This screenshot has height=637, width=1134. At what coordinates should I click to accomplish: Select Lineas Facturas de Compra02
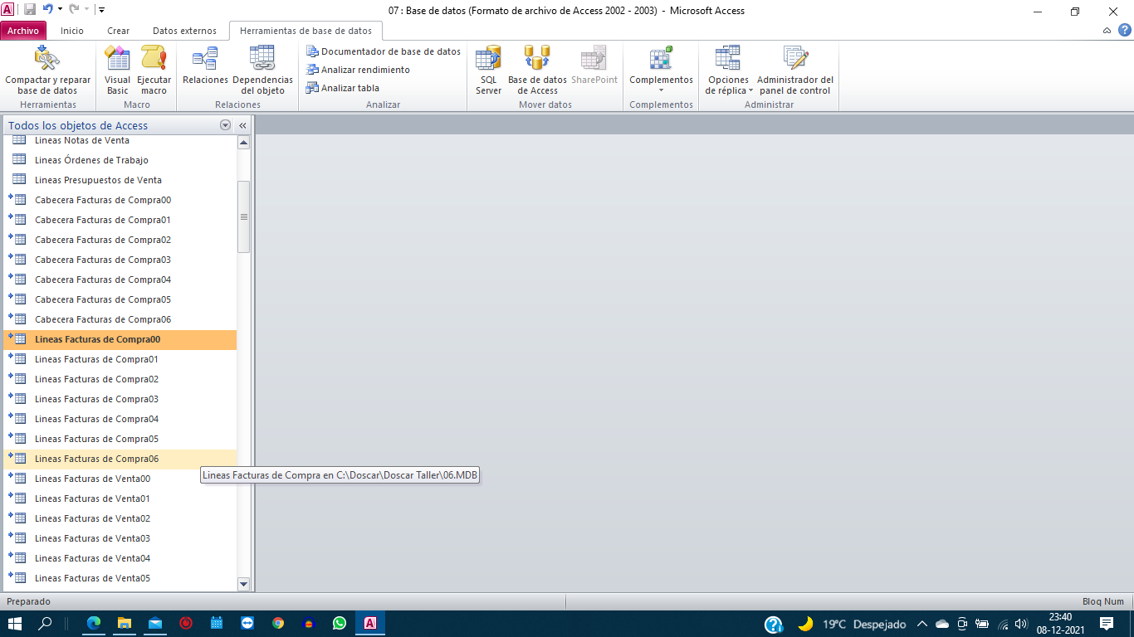[120, 379]
